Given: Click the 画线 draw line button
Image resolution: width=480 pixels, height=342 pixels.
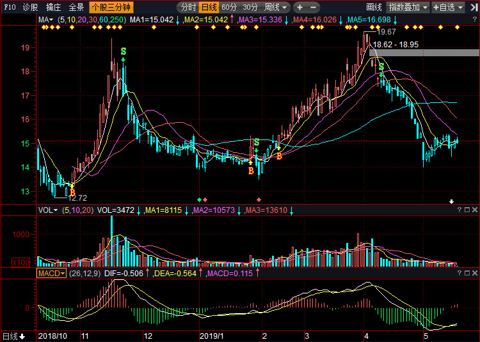Looking at the screenshot, I should click(x=374, y=8).
